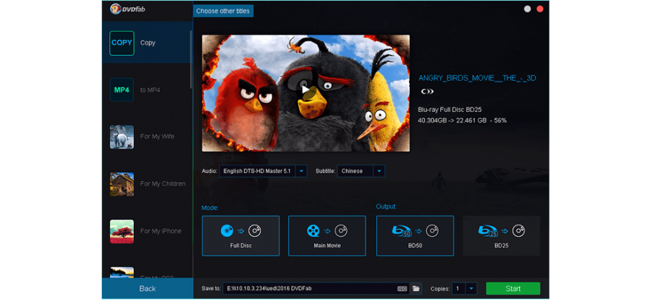Play the Angry Birds preview video

pos(305,89)
